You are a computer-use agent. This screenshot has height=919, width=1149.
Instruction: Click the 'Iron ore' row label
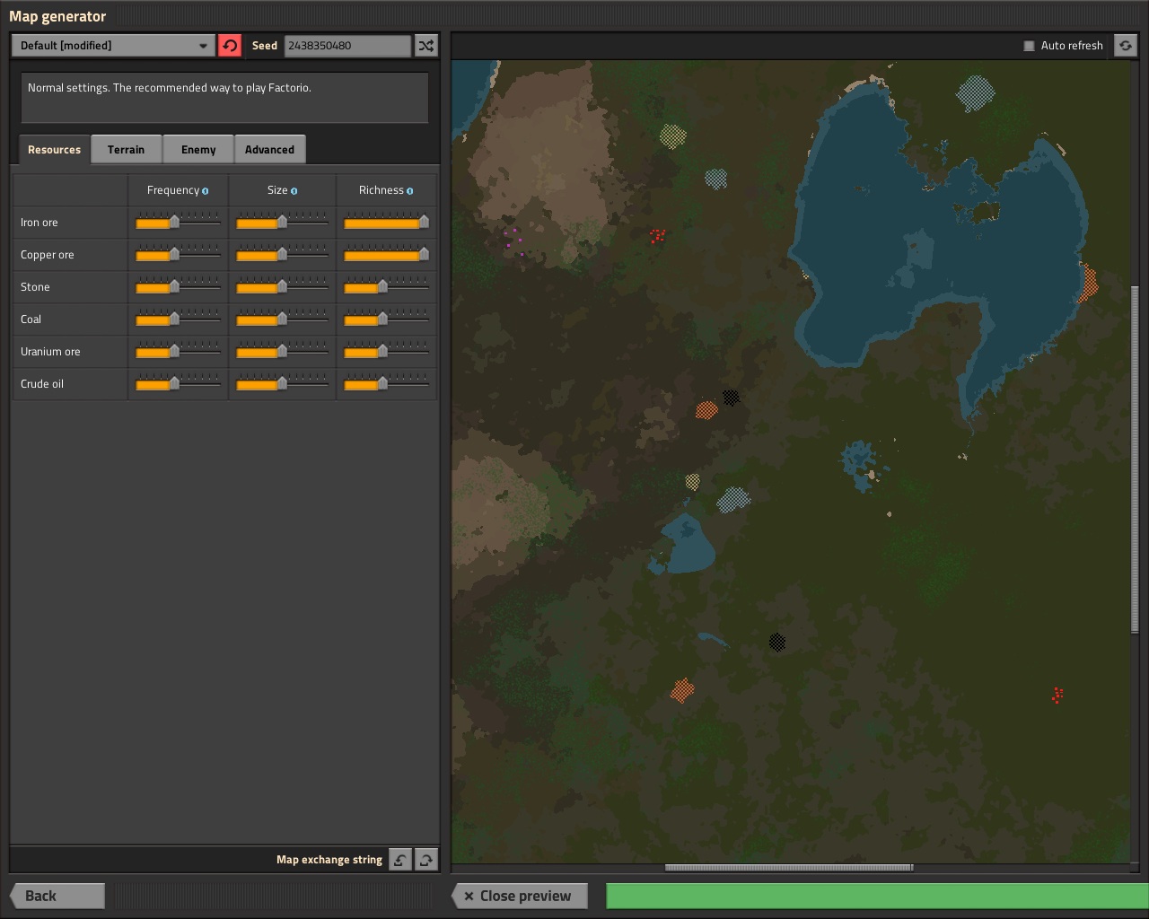click(39, 223)
